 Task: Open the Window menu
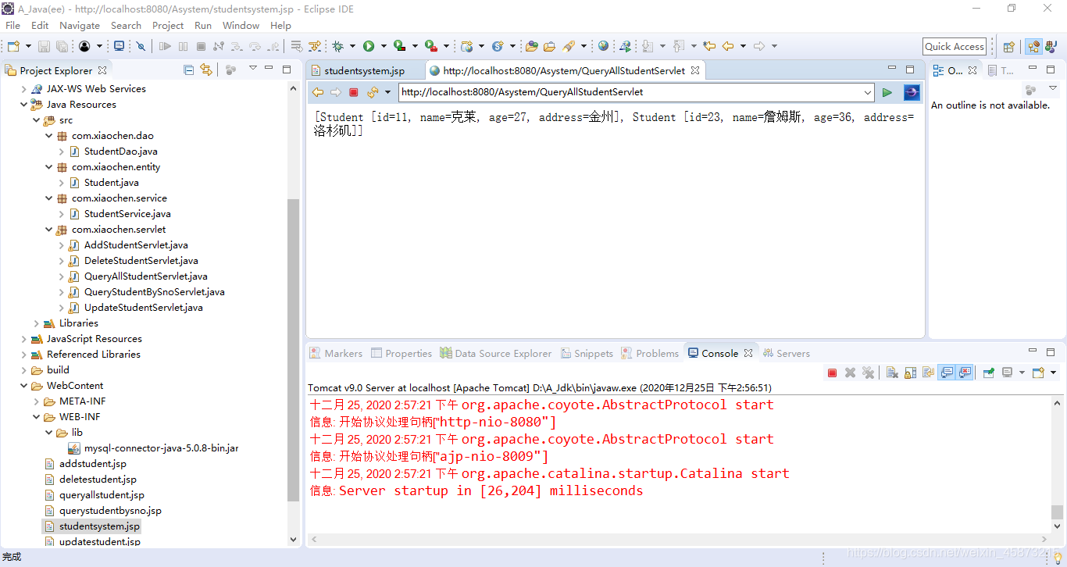(x=241, y=25)
